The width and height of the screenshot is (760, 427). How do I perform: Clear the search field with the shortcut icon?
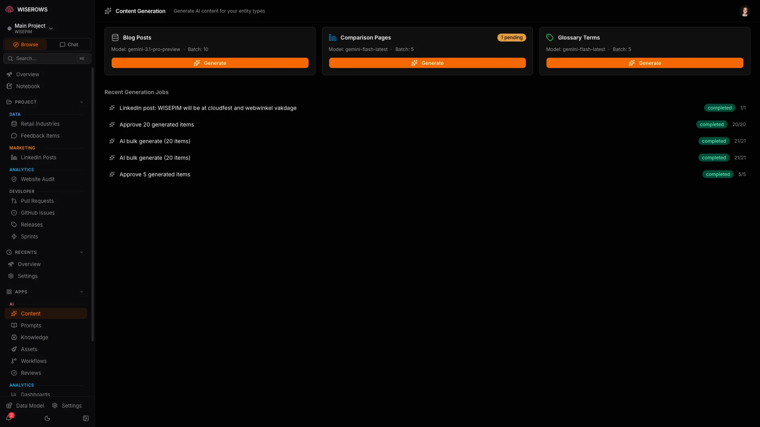pos(82,58)
